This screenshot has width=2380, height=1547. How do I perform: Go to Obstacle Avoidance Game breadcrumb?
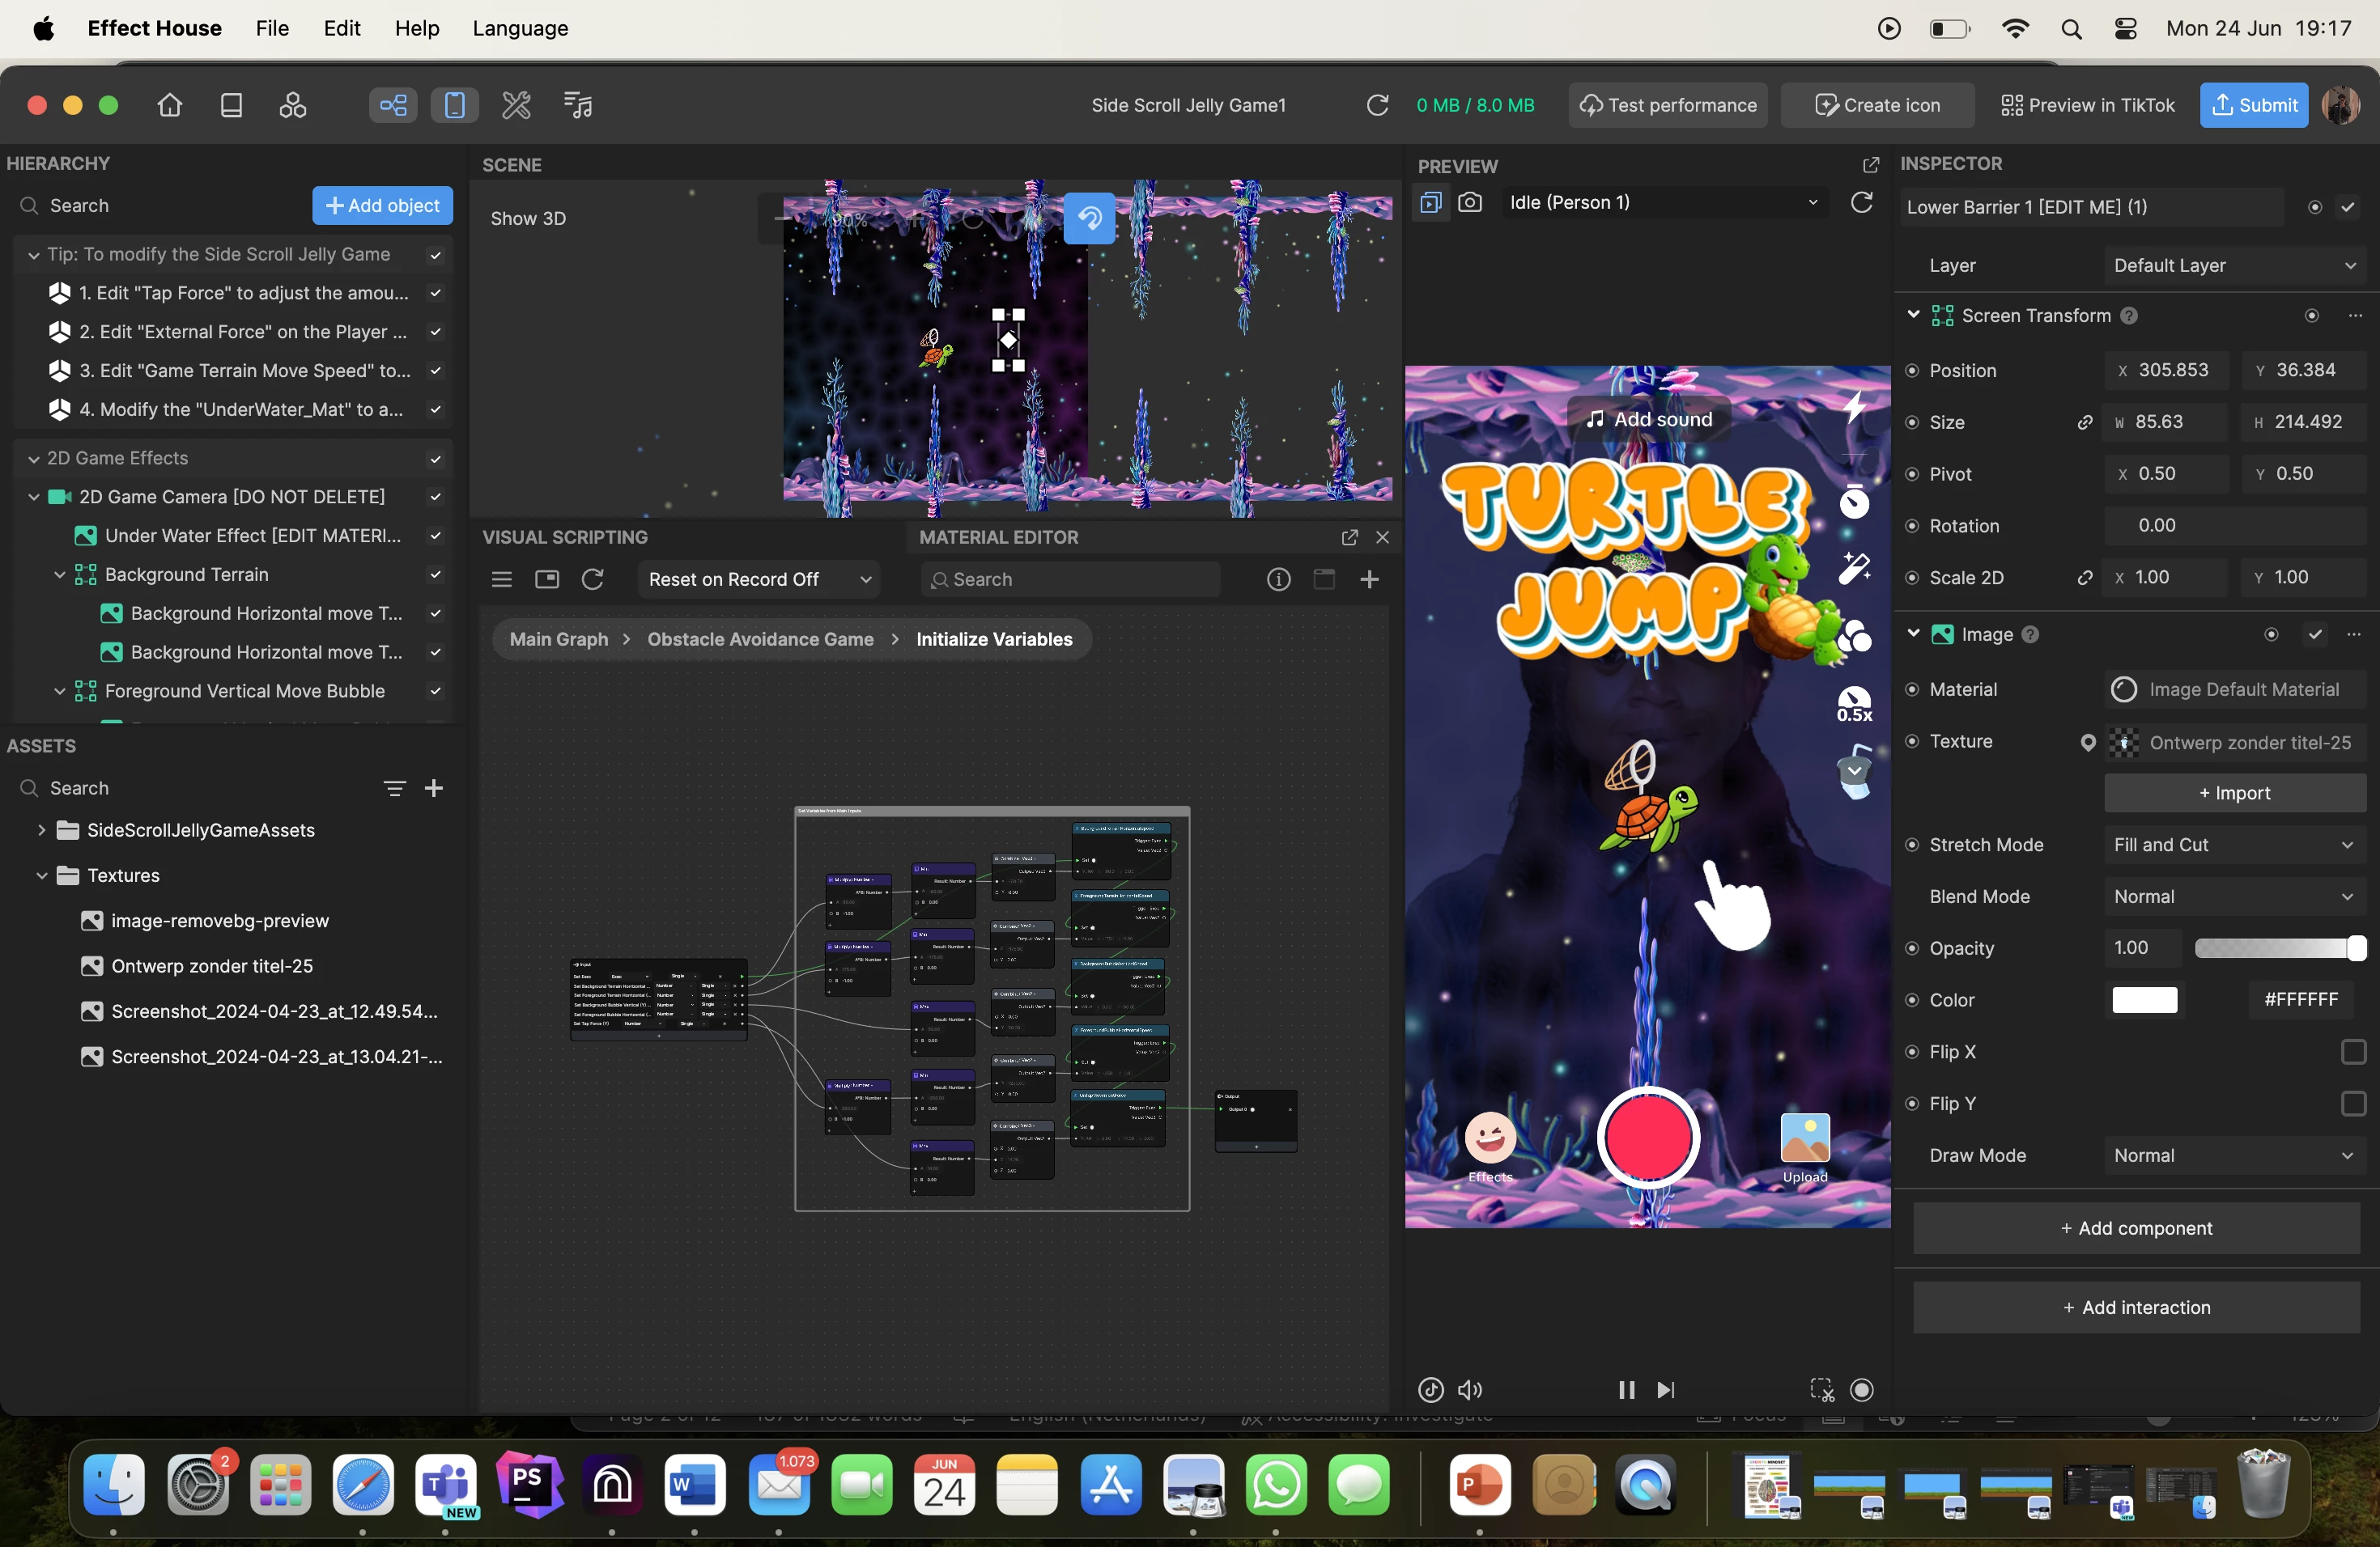click(x=760, y=639)
